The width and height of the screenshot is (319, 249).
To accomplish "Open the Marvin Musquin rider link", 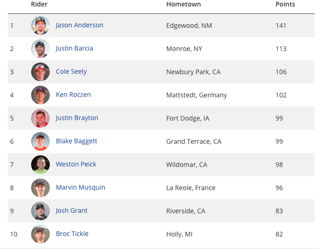I will (80, 187).
